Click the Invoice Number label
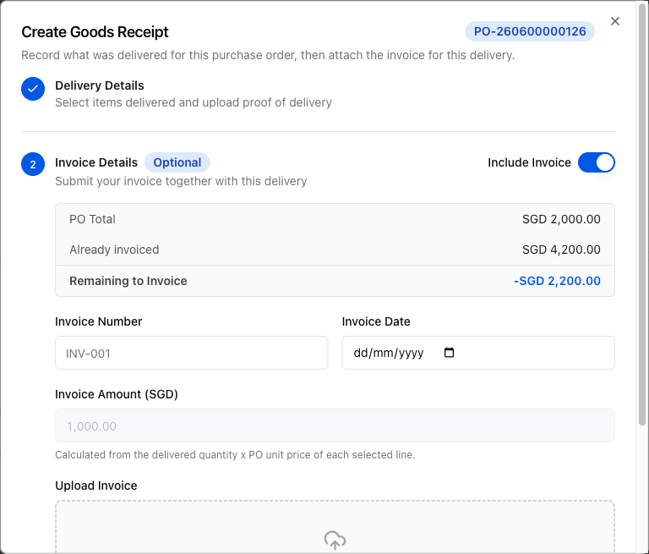This screenshot has height=554, width=649. (99, 321)
